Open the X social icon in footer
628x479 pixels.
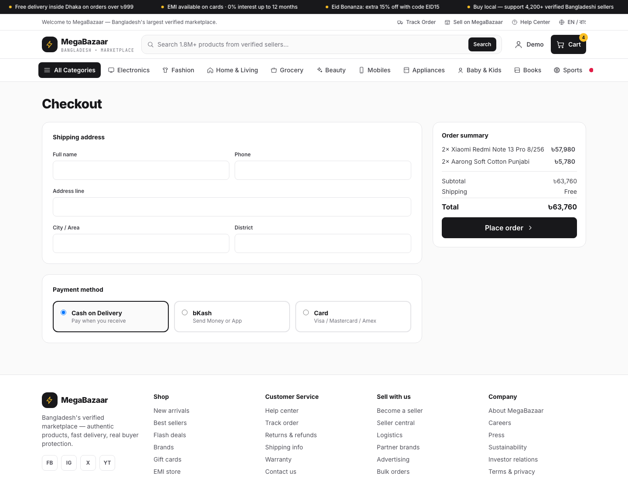tap(88, 463)
